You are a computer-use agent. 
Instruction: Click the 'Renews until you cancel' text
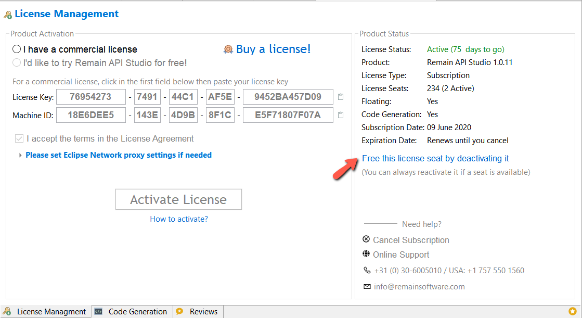pyautogui.click(x=468, y=141)
